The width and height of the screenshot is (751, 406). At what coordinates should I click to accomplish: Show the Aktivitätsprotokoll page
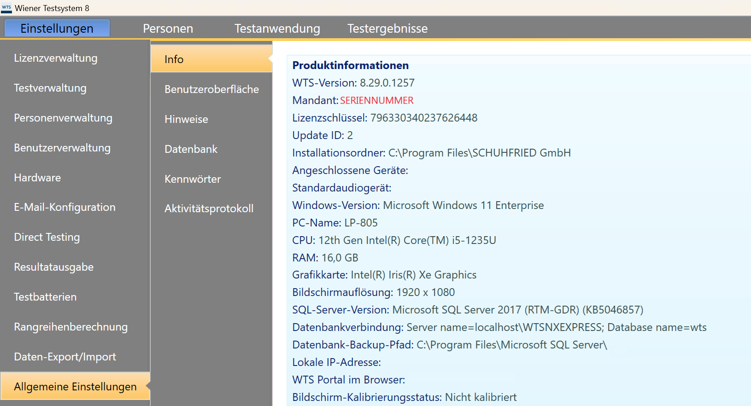[x=209, y=209]
